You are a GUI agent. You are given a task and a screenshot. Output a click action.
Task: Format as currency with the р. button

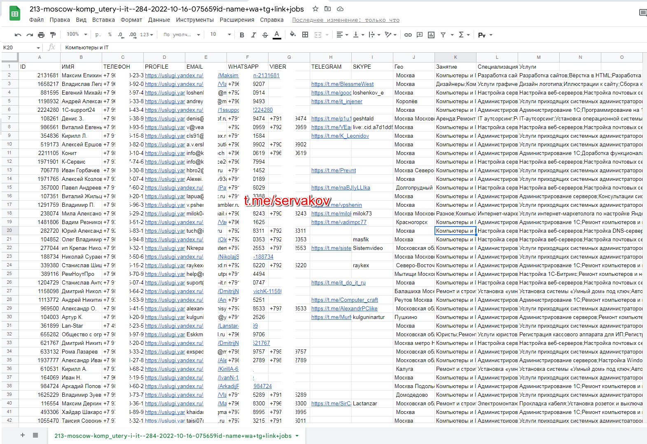[x=98, y=35]
